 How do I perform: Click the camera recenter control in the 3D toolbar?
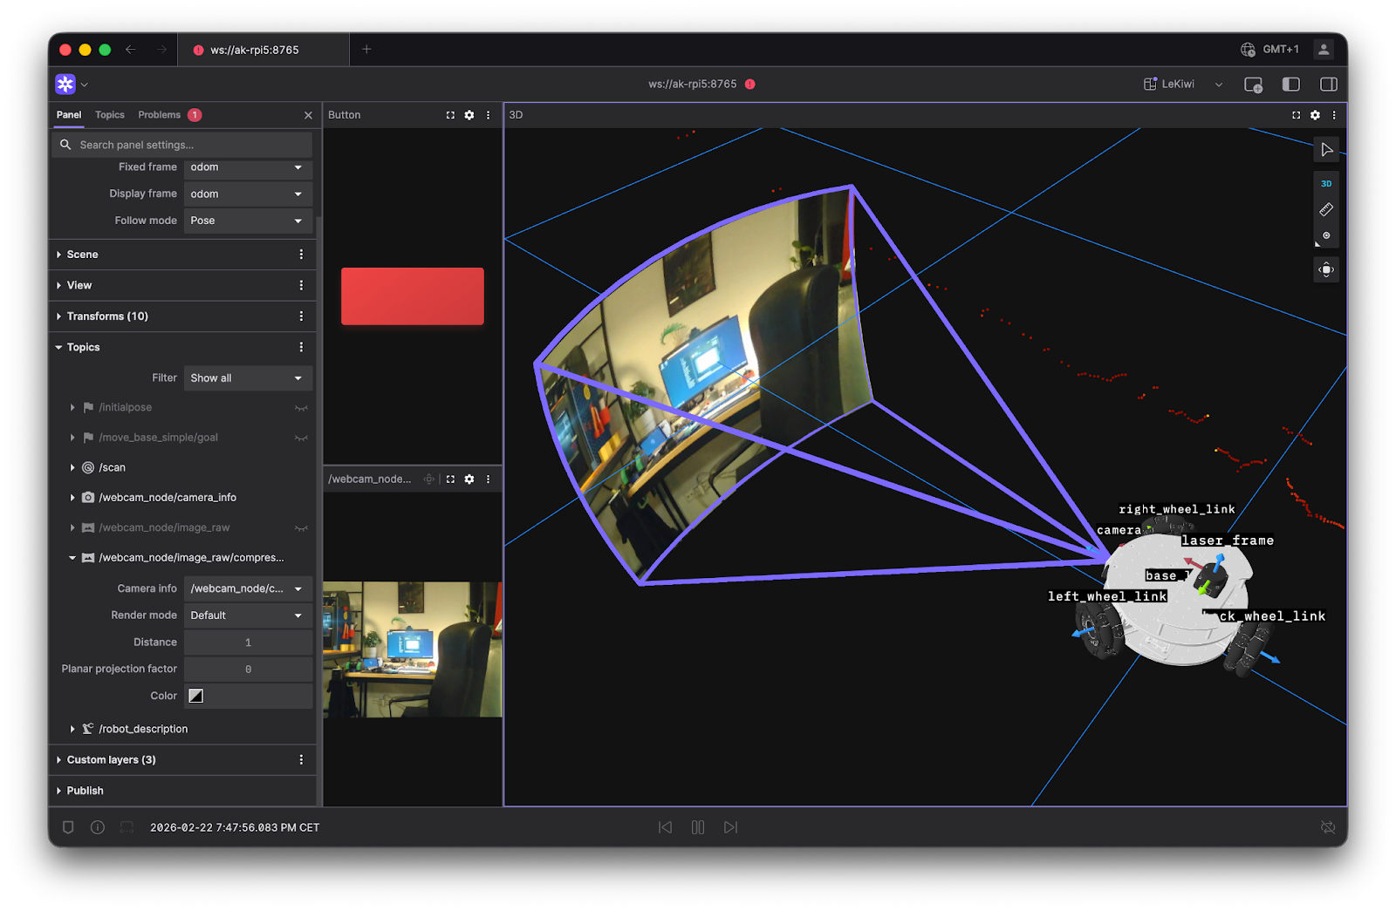(1325, 269)
